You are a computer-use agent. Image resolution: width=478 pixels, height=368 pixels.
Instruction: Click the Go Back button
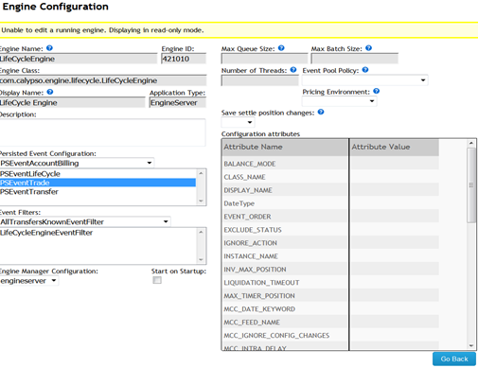coord(454,359)
